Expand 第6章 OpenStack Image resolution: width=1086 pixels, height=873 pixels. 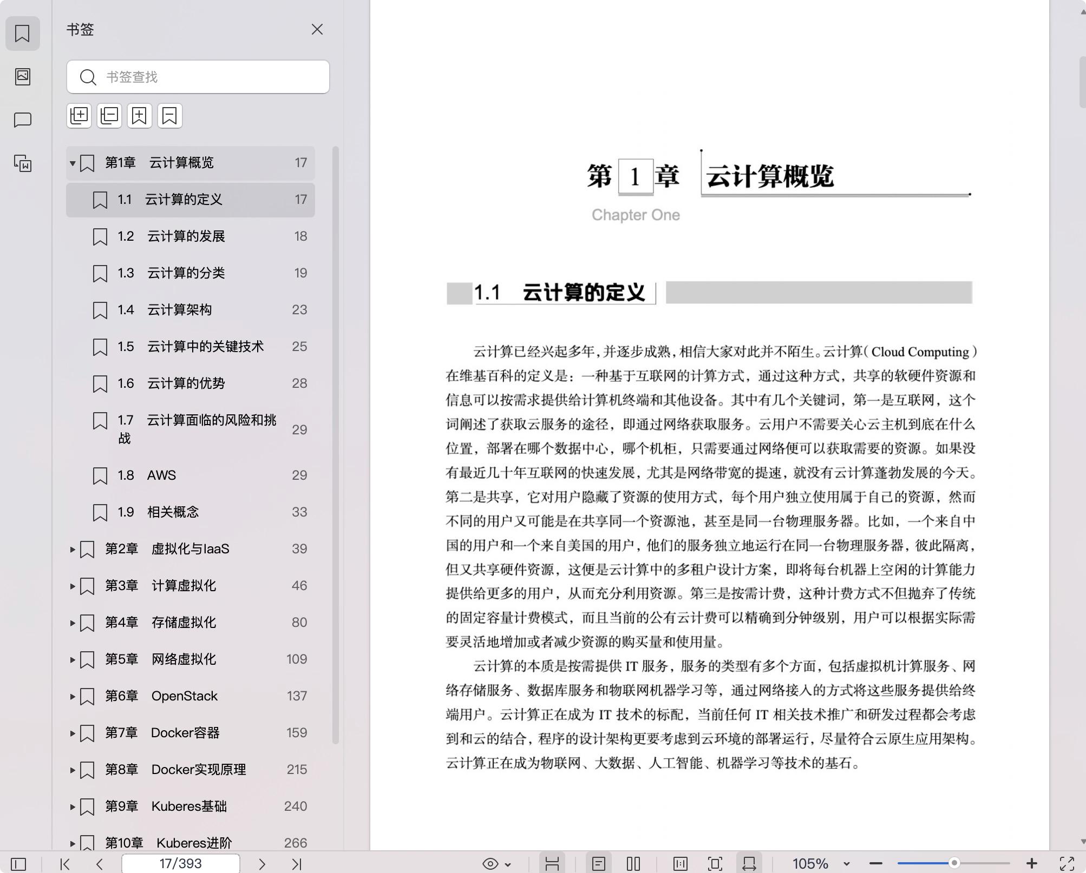(73, 696)
